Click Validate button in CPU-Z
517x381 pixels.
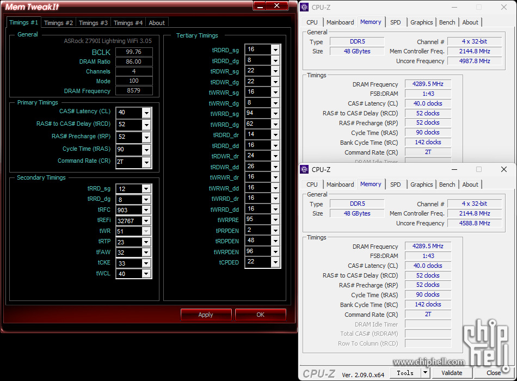pos(452,373)
